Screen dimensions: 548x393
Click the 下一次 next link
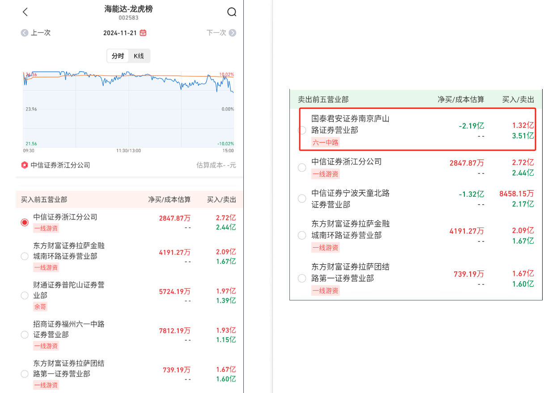coord(217,33)
